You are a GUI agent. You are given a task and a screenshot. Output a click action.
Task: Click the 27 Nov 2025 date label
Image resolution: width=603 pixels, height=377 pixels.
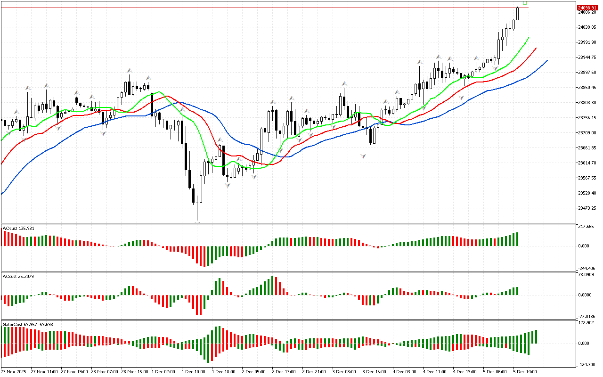coord(15,372)
